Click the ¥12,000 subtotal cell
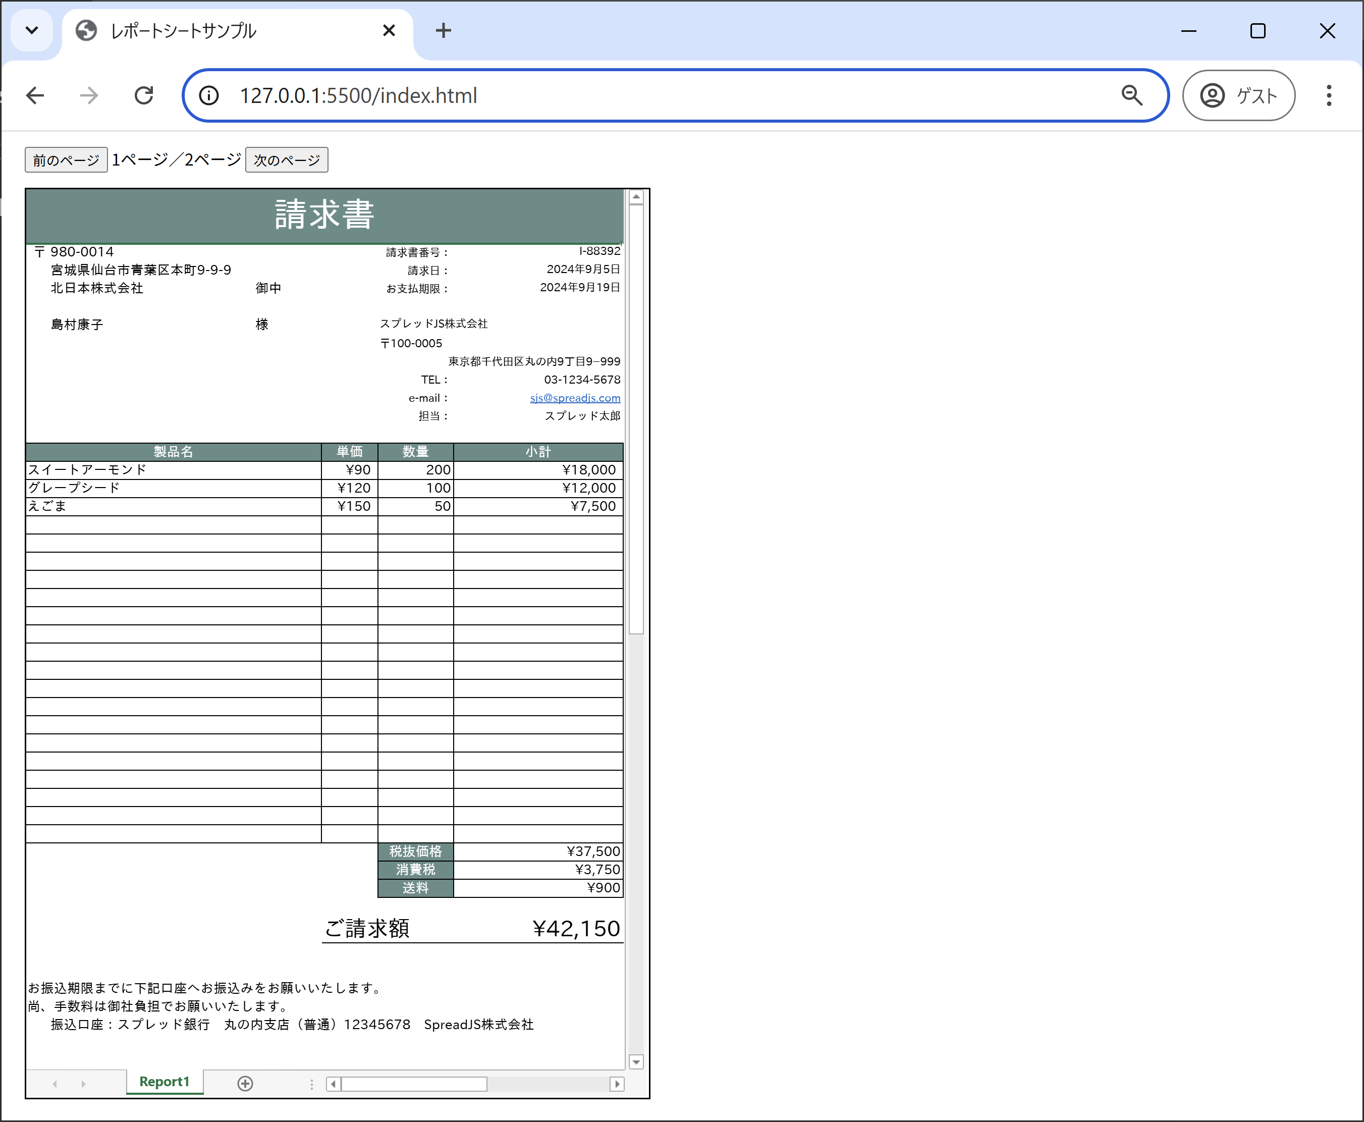Image resolution: width=1364 pixels, height=1122 pixels. point(538,488)
